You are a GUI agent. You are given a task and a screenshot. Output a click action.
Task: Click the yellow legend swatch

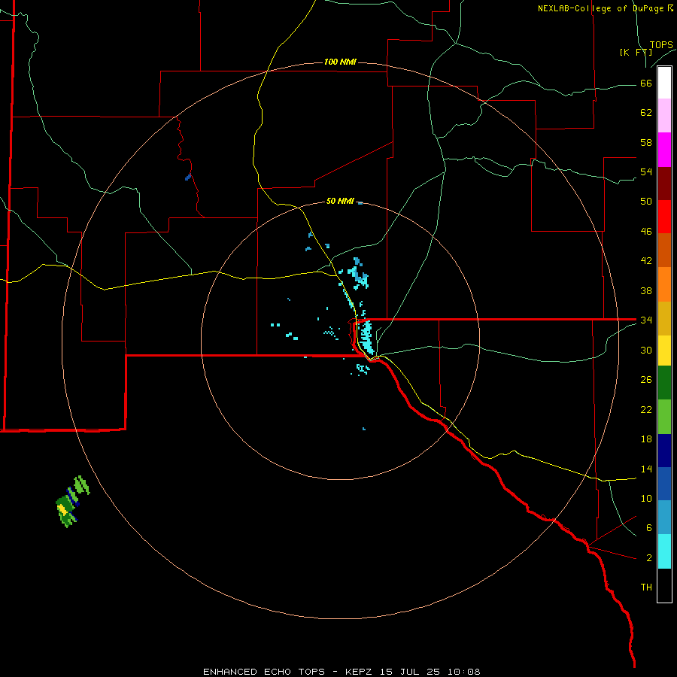click(664, 351)
